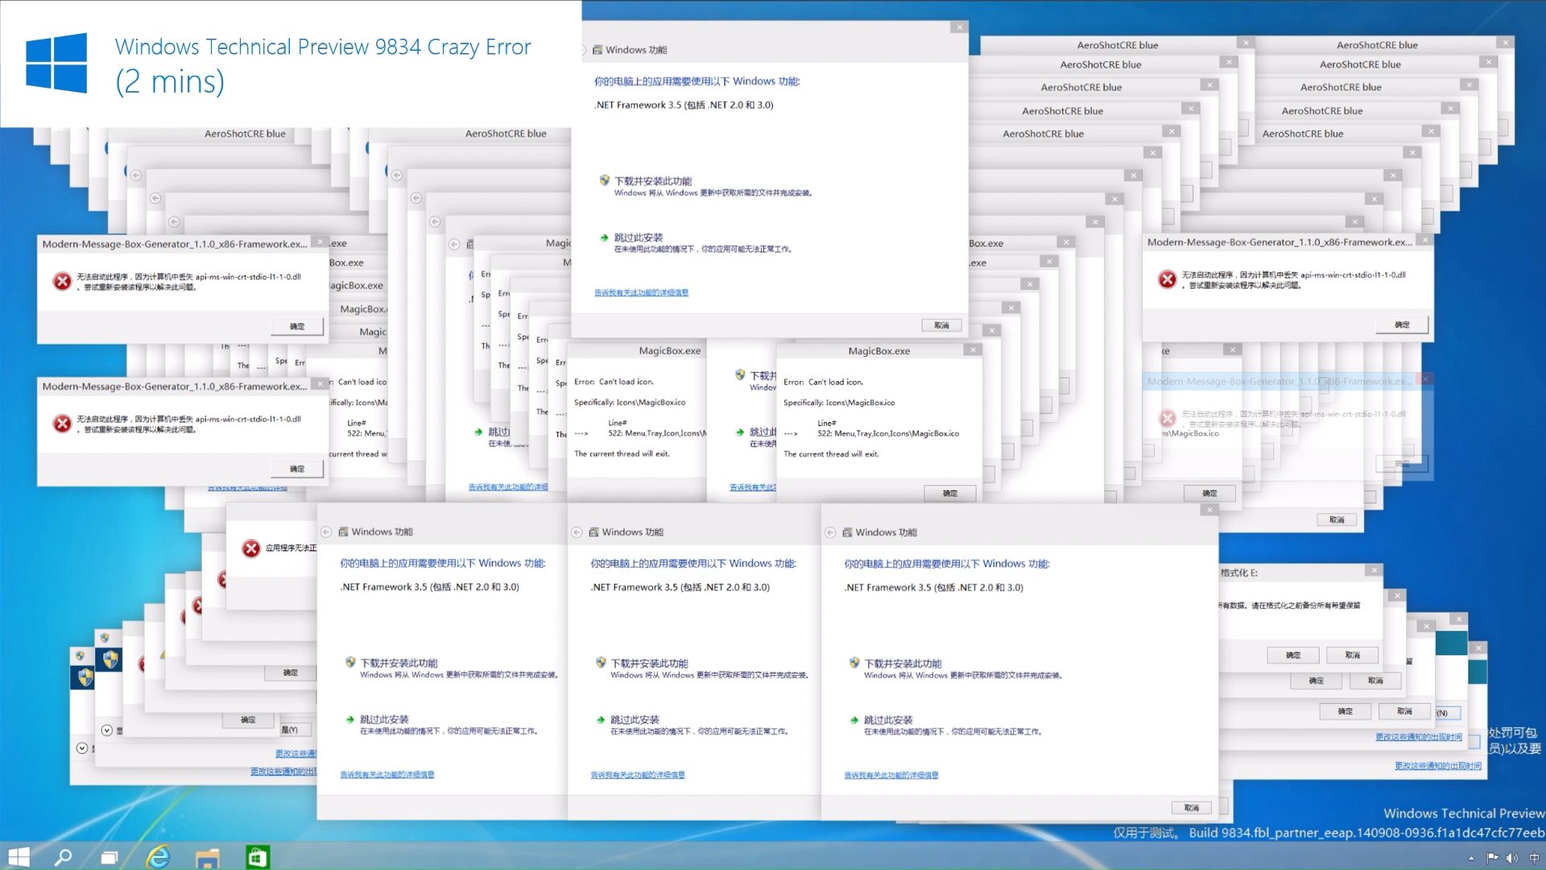Click 取消 in the bottom-right Windows 功能 dialog

[1191, 807]
